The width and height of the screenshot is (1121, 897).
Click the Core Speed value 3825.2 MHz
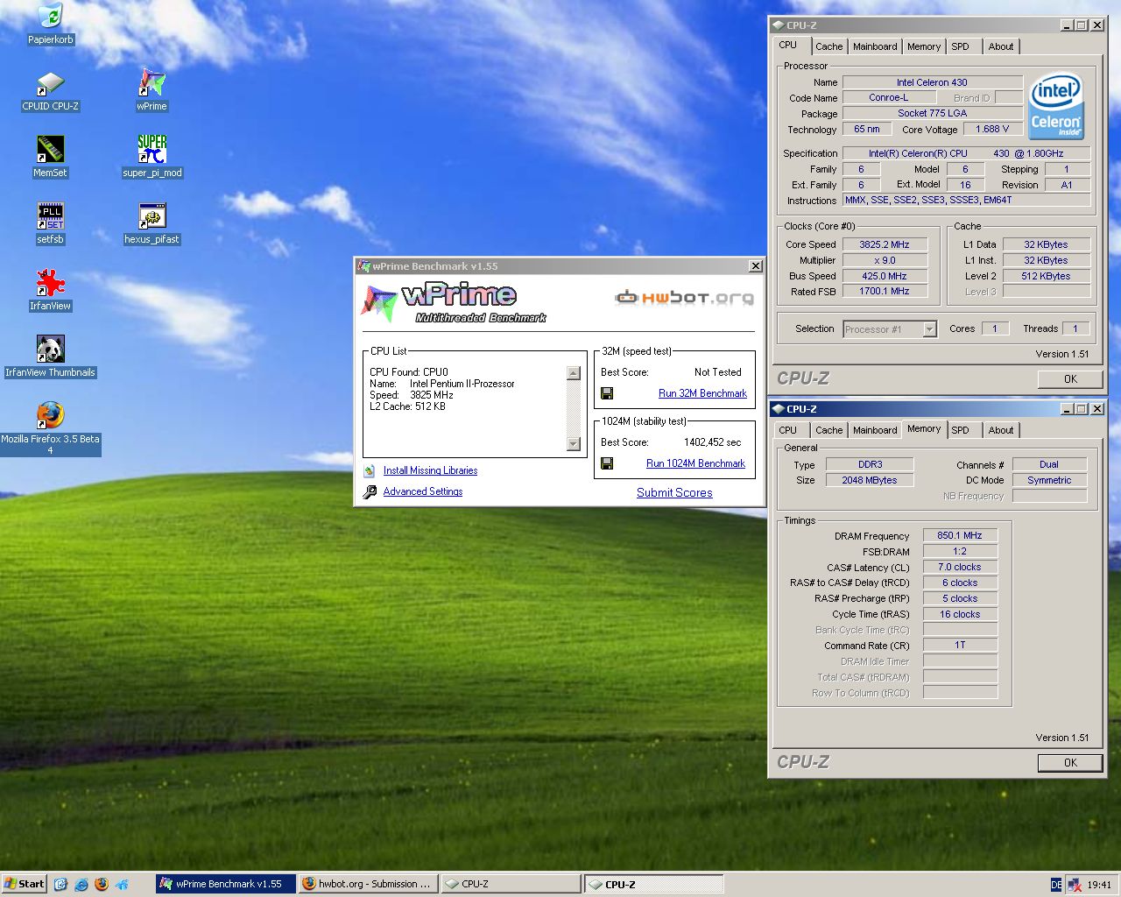tap(885, 244)
